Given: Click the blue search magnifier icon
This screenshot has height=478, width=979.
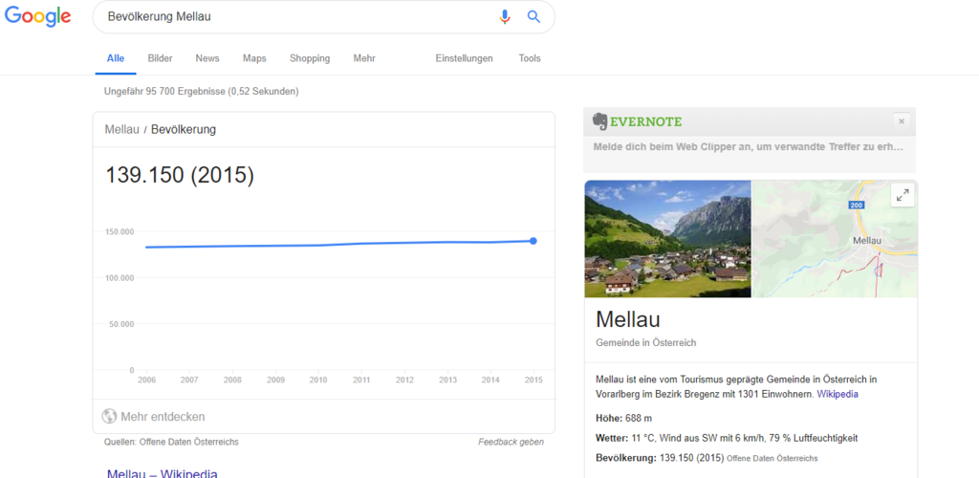Looking at the screenshot, I should [534, 16].
